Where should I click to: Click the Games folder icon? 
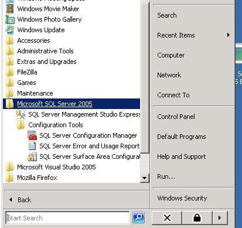(x=10, y=83)
